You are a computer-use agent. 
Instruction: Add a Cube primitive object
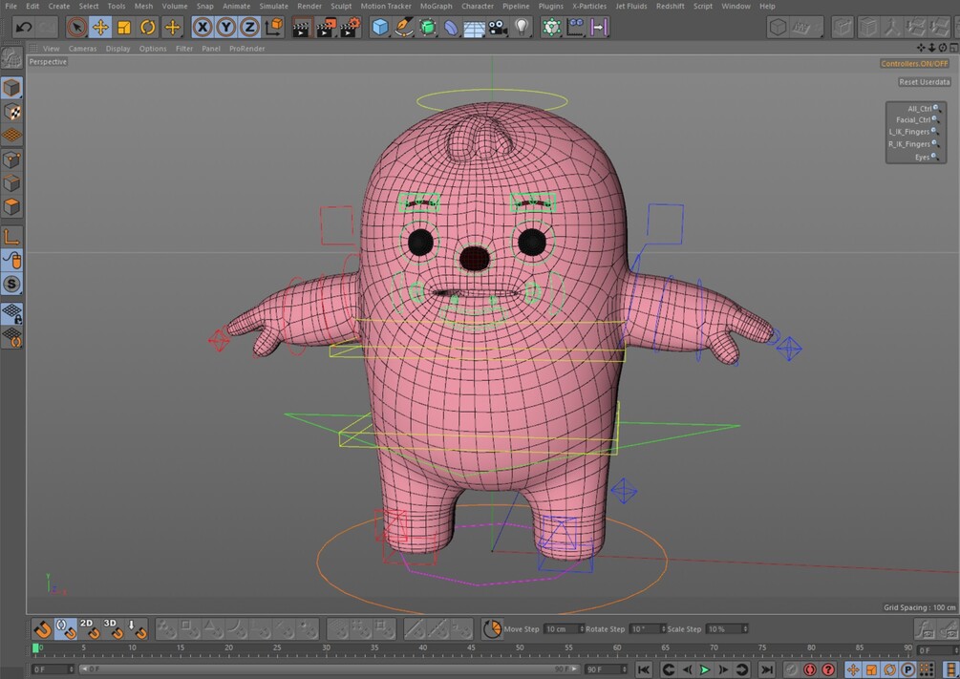(x=380, y=28)
